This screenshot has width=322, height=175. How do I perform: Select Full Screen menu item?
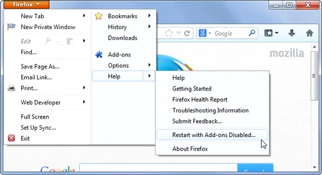(x=35, y=117)
